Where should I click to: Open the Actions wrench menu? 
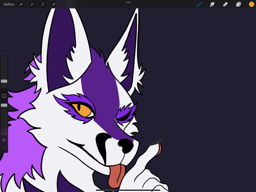[21, 4]
